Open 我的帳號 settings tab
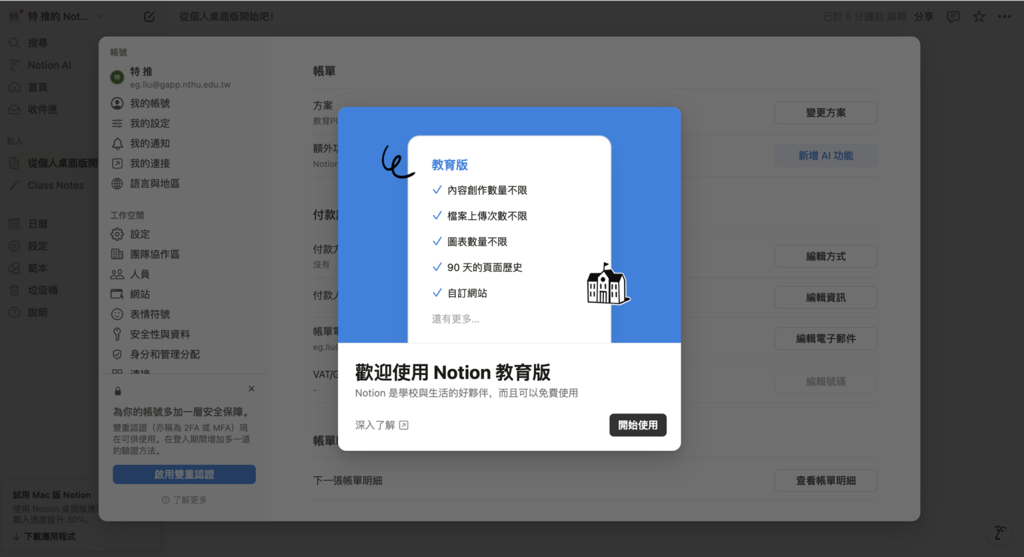 (149, 103)
